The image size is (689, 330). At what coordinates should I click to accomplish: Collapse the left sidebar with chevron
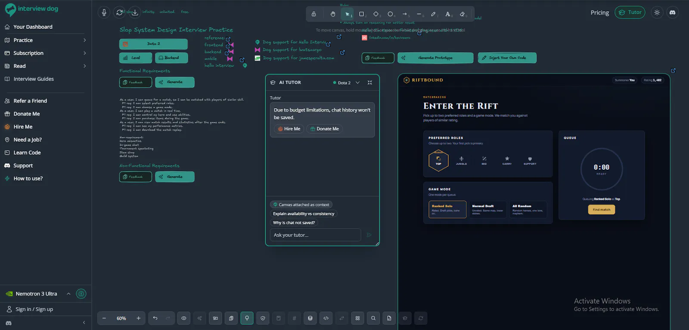click(84, 323)
